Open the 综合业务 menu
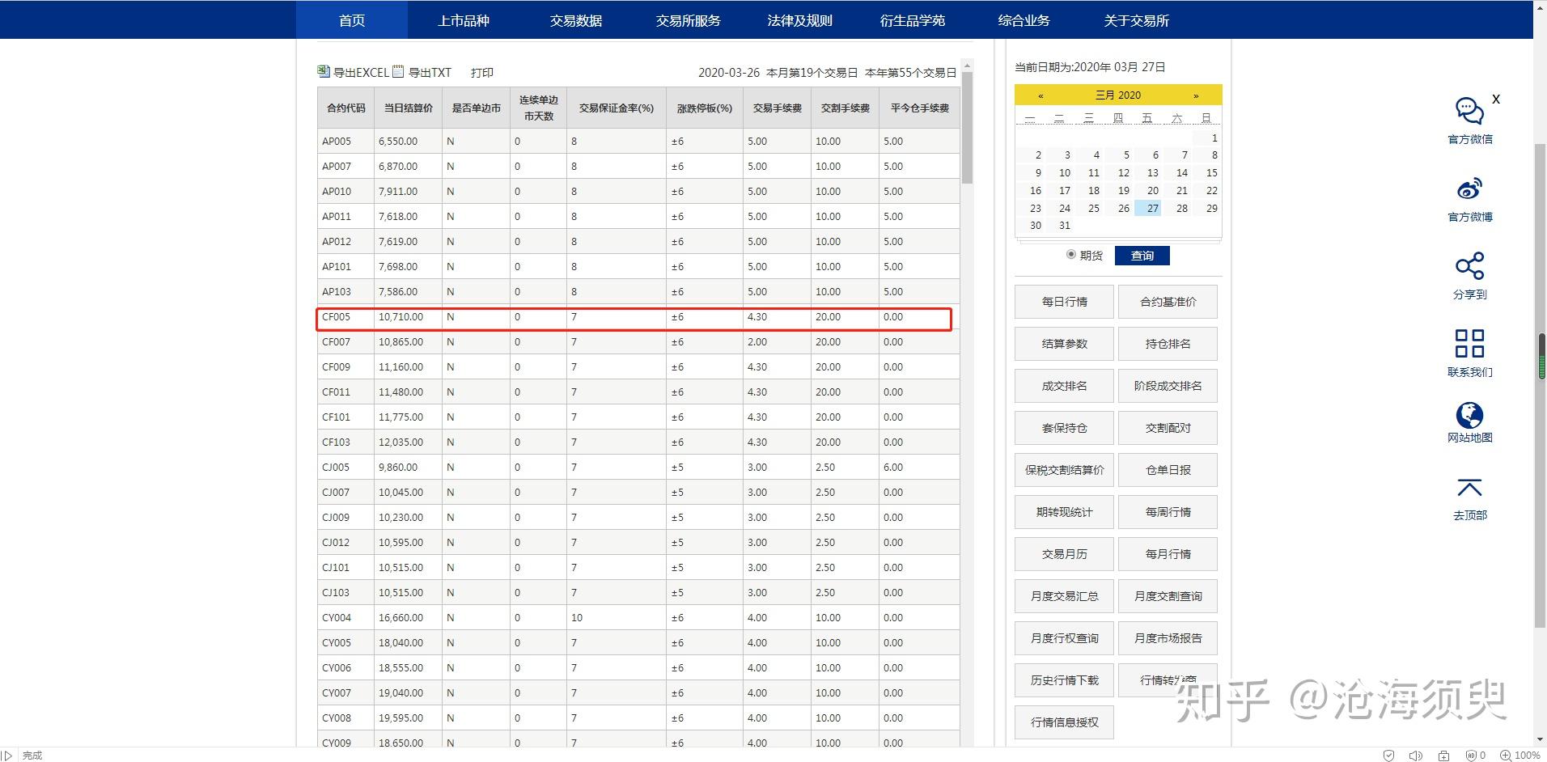This screenshot has width=1547, height=762. (x=1024, y=20)
